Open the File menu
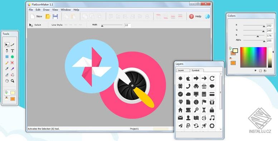 point(31,10)
